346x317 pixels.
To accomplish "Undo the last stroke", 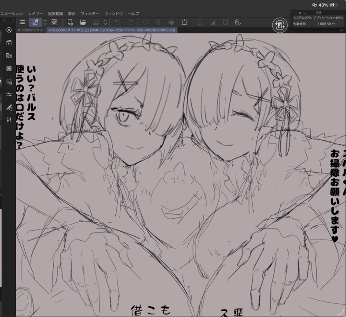I will tap(117, 22).
